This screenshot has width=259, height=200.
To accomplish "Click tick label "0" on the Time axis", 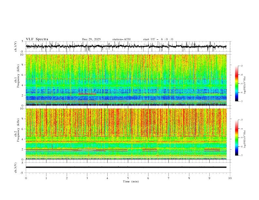I will click(26, 178).
